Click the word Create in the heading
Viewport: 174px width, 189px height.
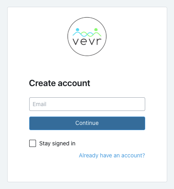click(42, 83)
